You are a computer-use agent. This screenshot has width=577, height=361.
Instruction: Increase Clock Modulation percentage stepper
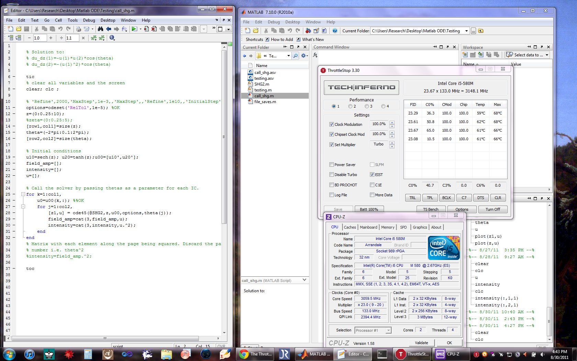392,122
